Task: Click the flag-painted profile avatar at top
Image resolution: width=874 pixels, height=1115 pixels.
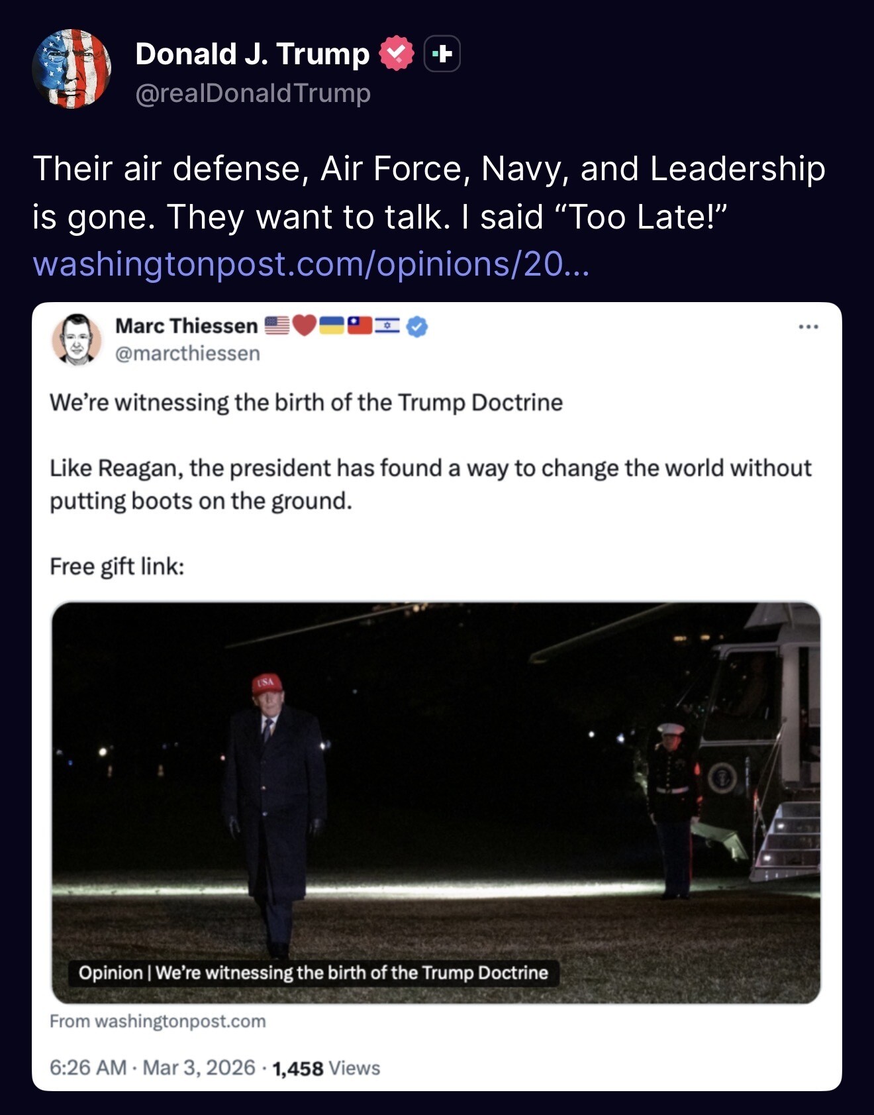Action: click(x=72, y=69)
